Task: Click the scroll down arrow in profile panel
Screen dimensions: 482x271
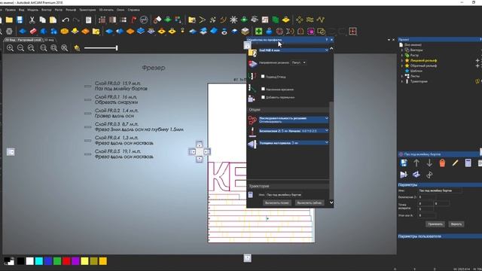Action: 331,202
